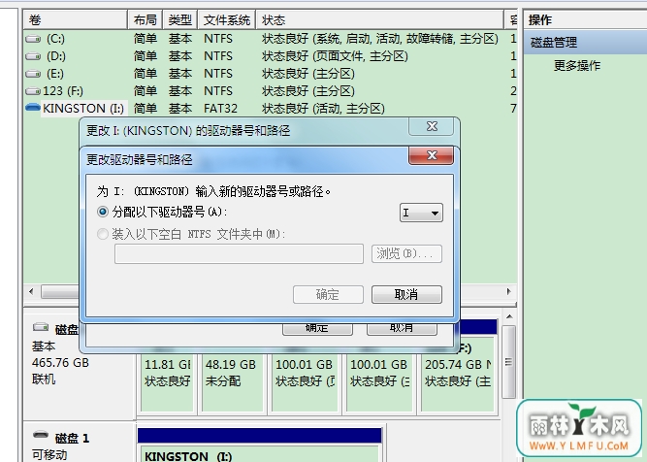Open 更多操作 in actions panel
This screenshot has width=647, height=462.
click(576, 66)
